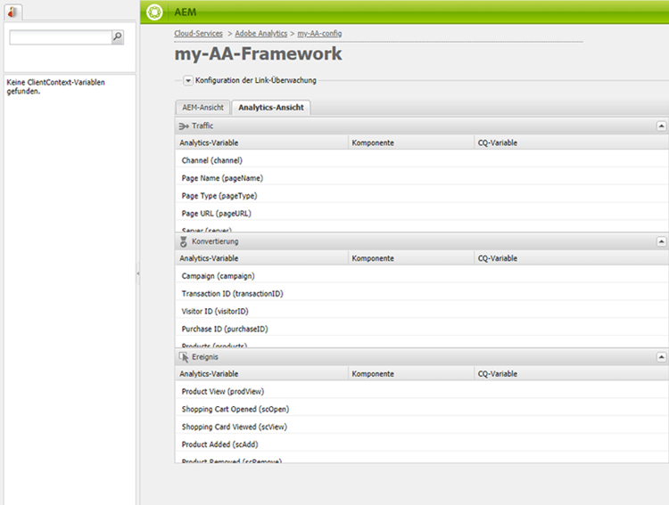Click Konvertierung Komponente column header

click(411, 258)
